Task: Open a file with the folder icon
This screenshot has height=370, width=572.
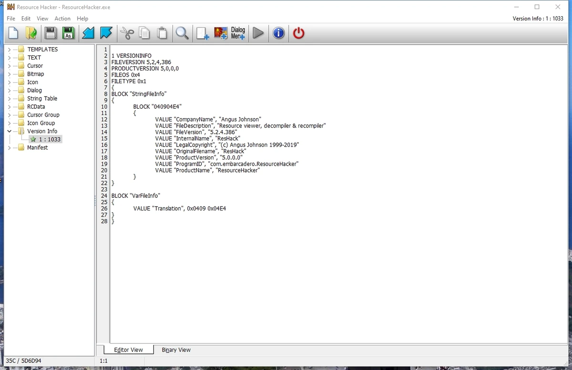Action: [31, 33]
